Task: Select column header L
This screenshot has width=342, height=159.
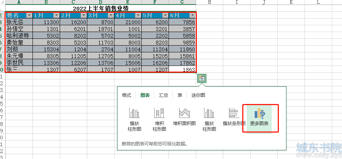Action: point(318,2)
